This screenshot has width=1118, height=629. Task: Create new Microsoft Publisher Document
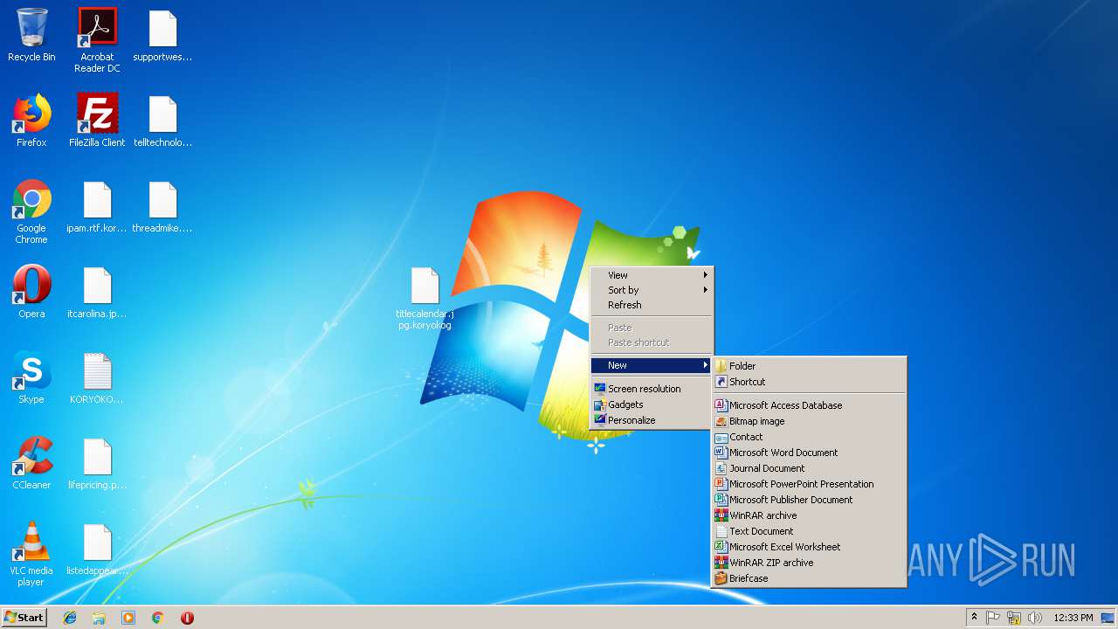[x=809, y=500]
